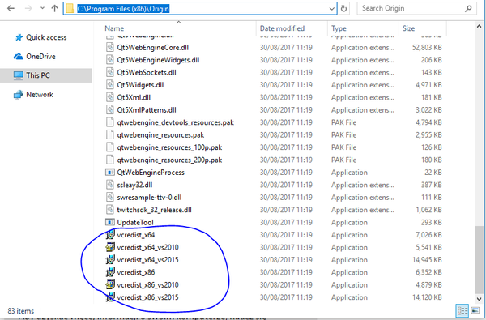Click the file name Qt5Widgets.dll

[x=140, y=85]
